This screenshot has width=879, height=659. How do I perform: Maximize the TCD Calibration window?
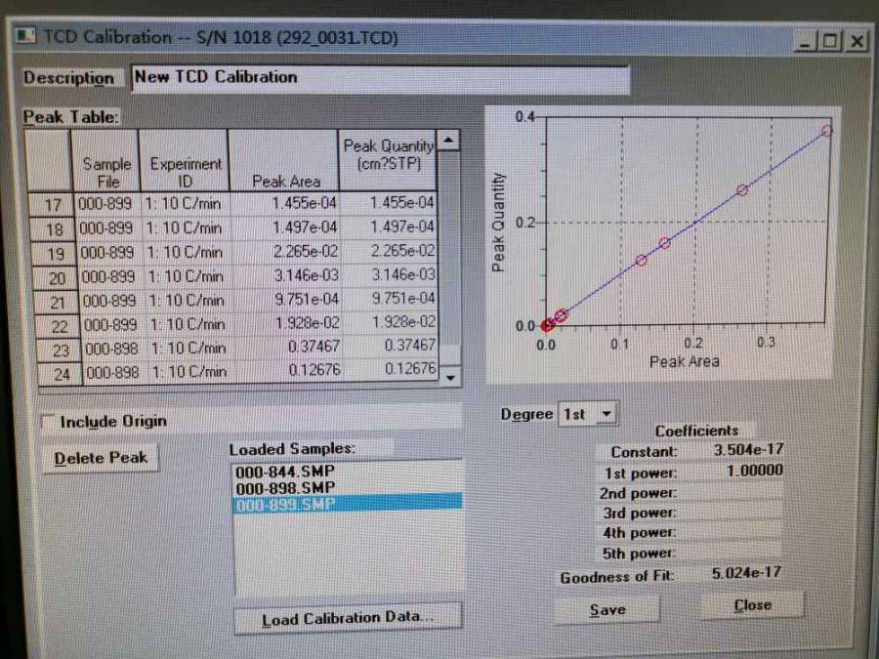tap(829, 41)
